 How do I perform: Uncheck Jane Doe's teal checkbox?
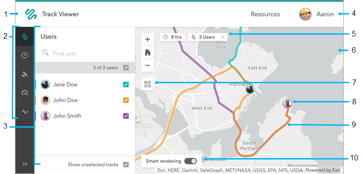coord(126,85)
